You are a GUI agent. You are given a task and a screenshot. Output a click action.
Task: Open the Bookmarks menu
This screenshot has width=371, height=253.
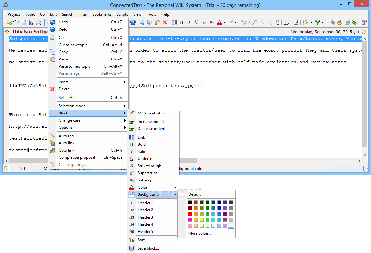point(102,14)
